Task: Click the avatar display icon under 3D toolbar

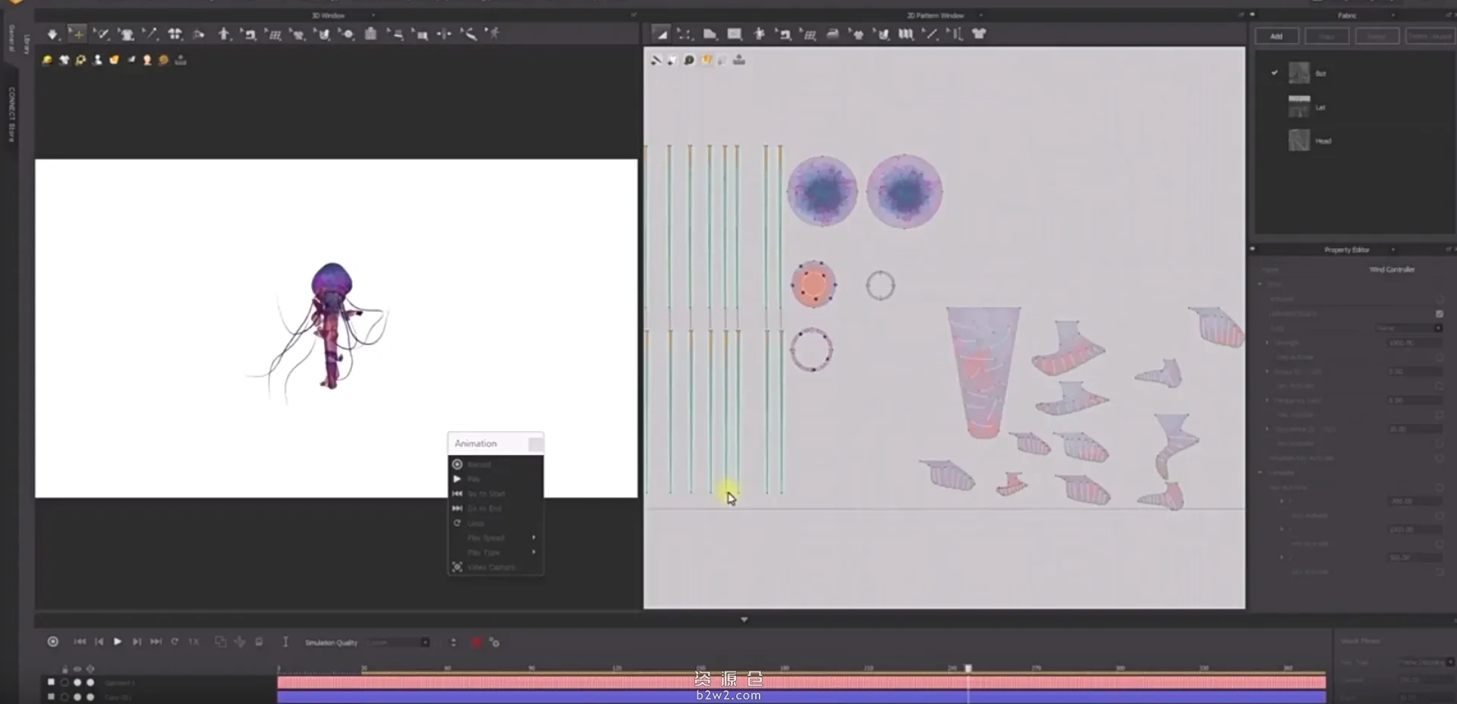Action: click(97, 60)
